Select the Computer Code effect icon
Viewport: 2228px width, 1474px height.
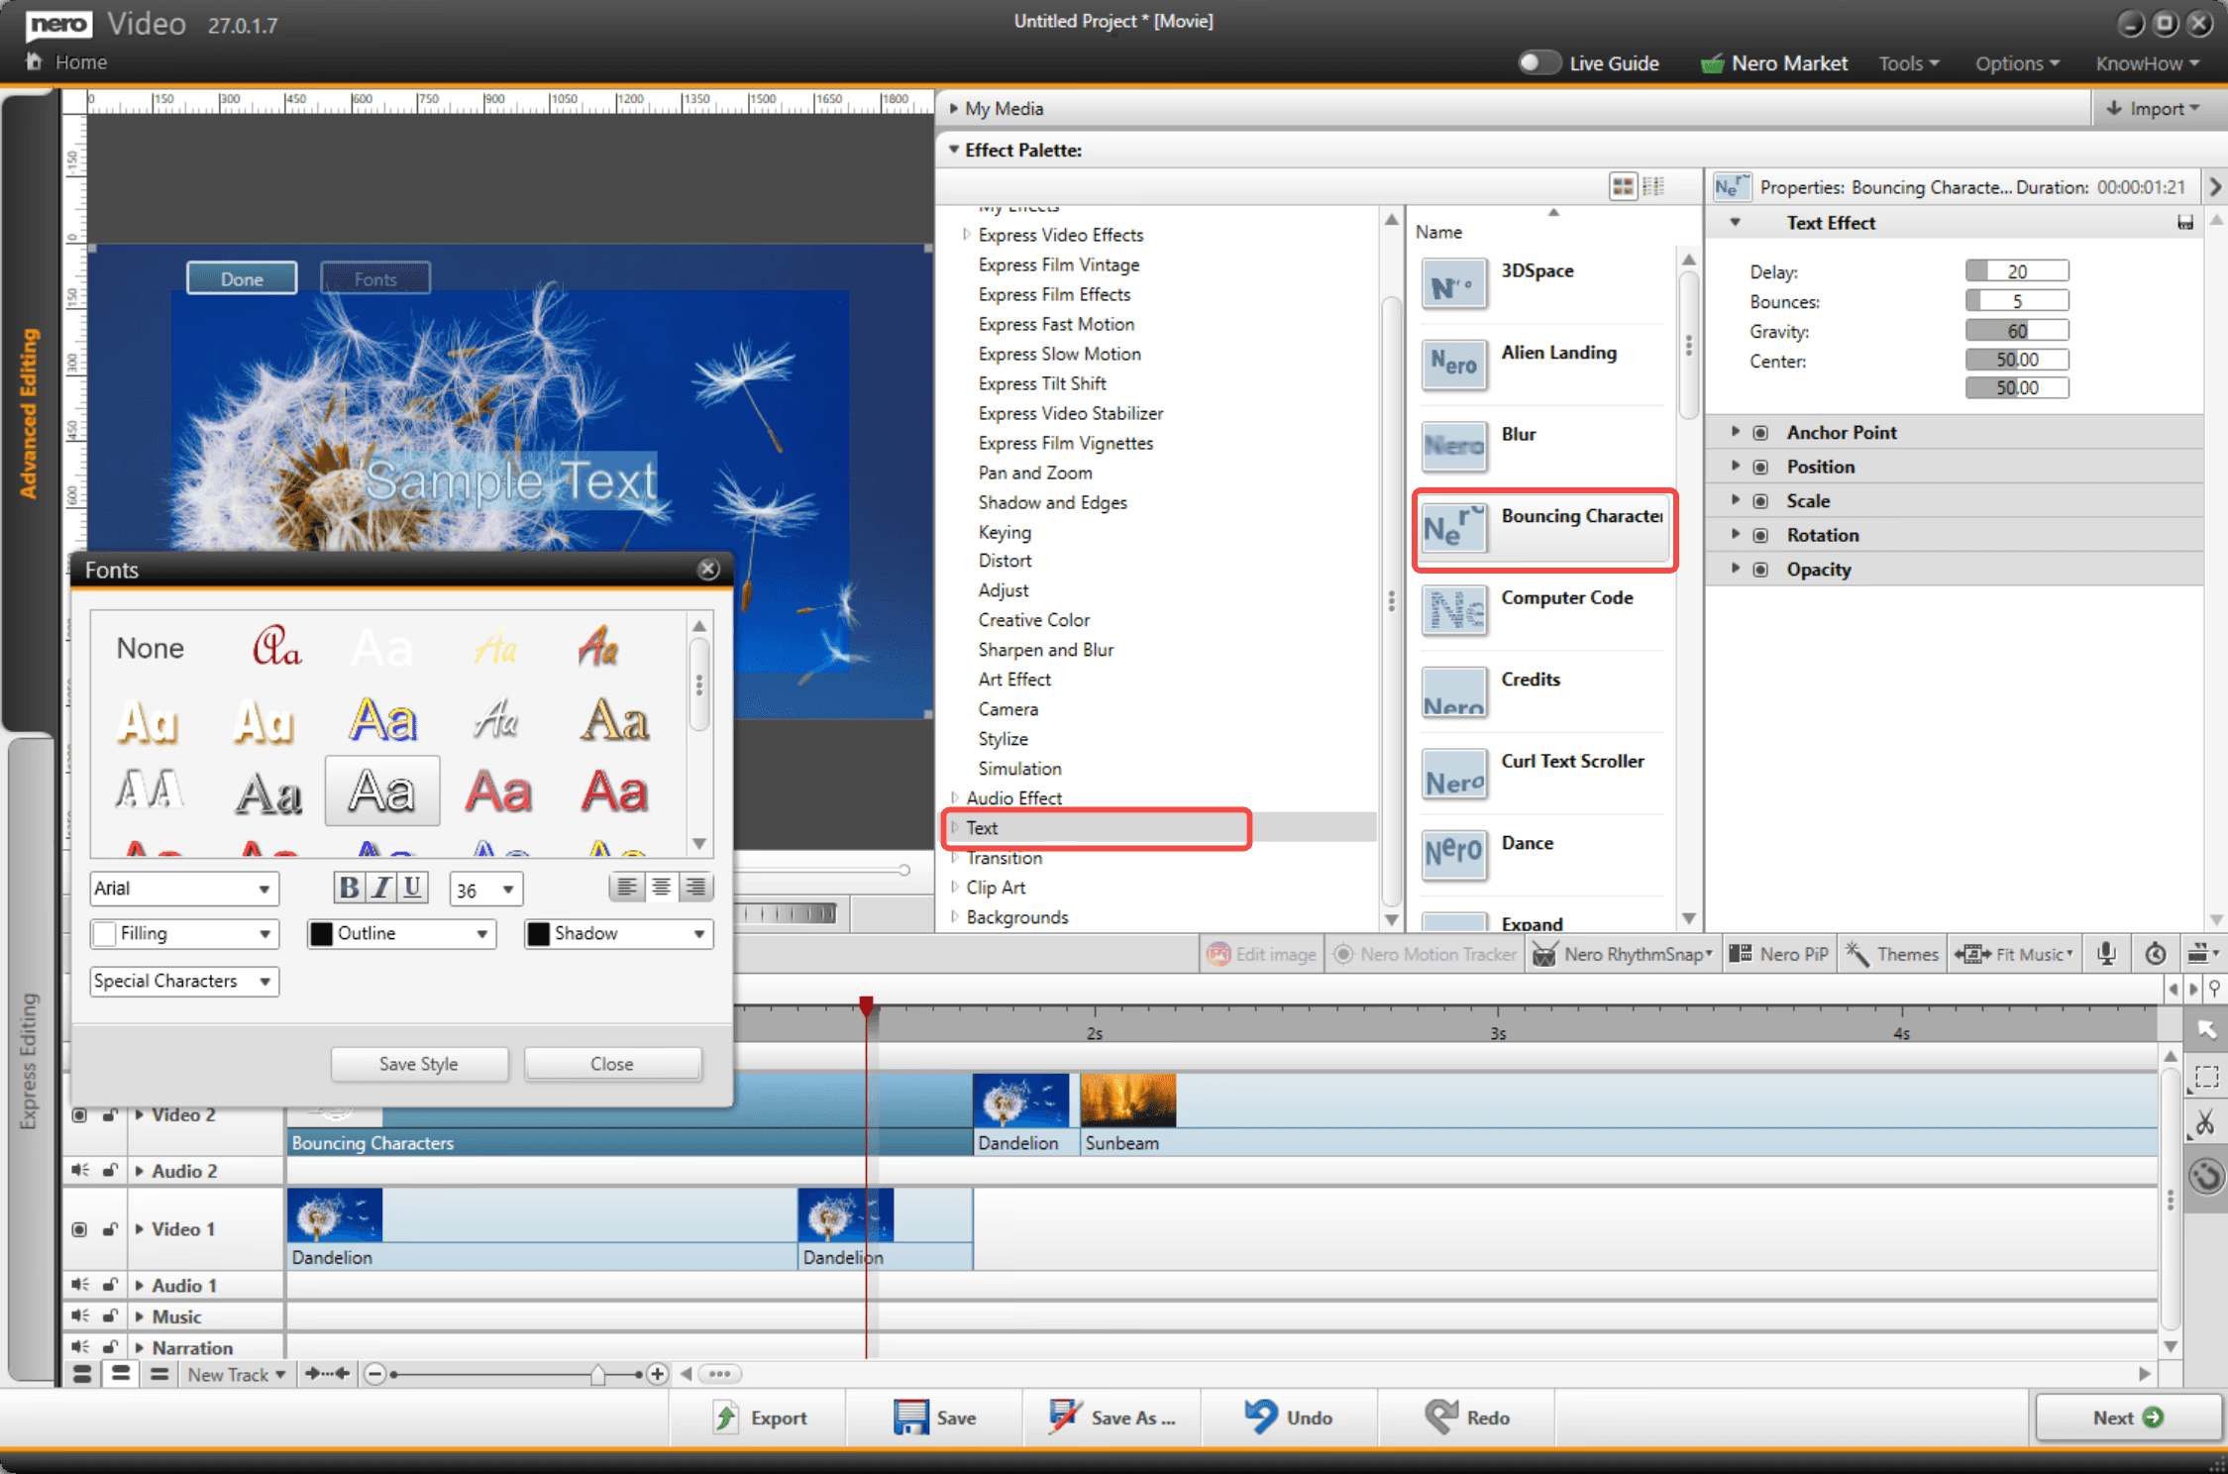click(1453, 610)
